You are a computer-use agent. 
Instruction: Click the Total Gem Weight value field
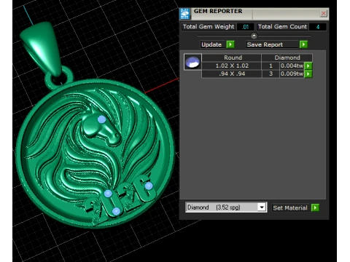(x=246, y=27)
